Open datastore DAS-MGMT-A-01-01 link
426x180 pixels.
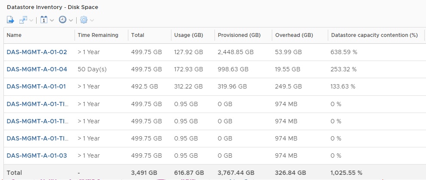[x=36, y=86]
